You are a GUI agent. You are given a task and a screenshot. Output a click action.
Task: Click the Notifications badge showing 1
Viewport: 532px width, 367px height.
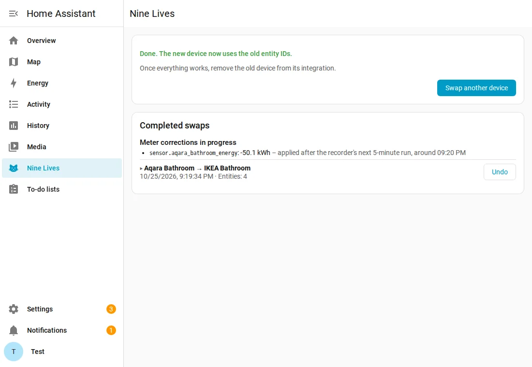(111, 330)
